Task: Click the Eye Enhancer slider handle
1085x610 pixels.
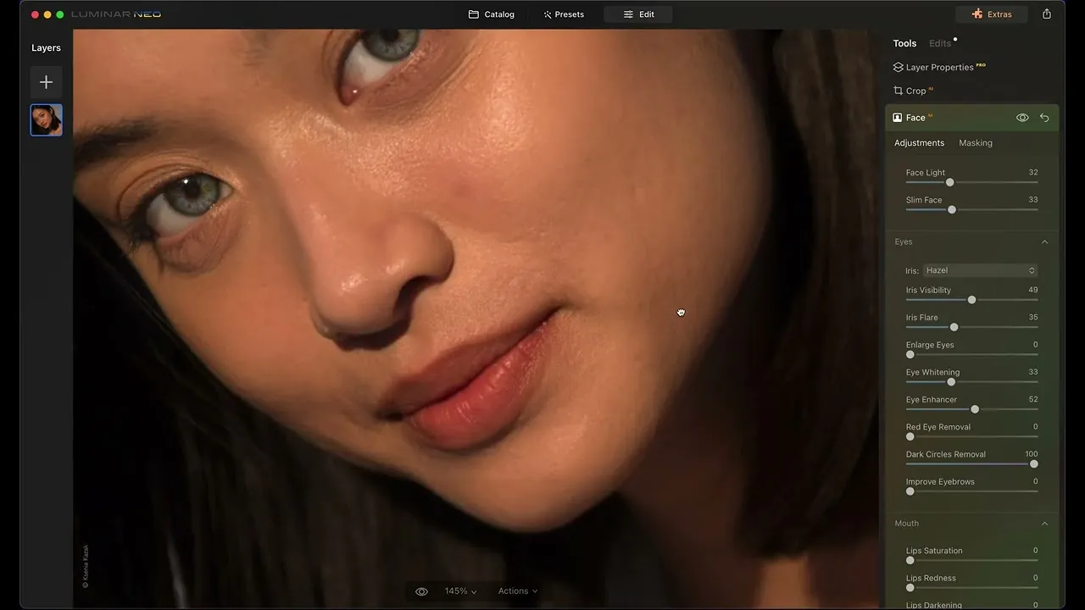Action: 975,409
